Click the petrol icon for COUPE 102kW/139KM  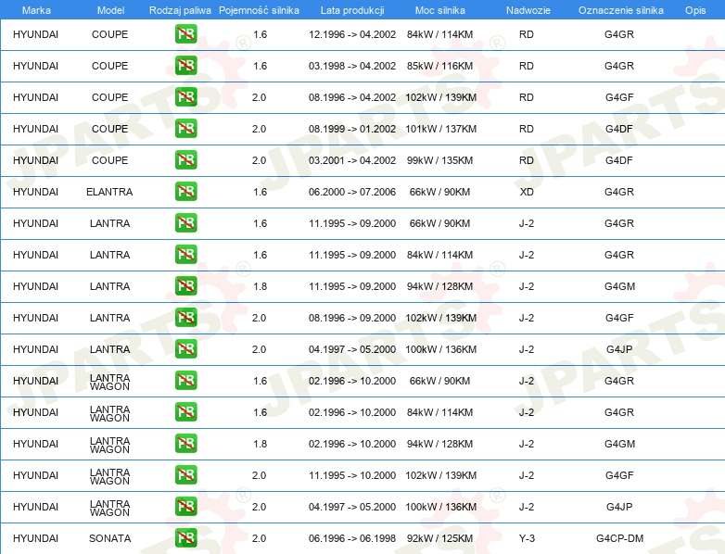point(185,97)
